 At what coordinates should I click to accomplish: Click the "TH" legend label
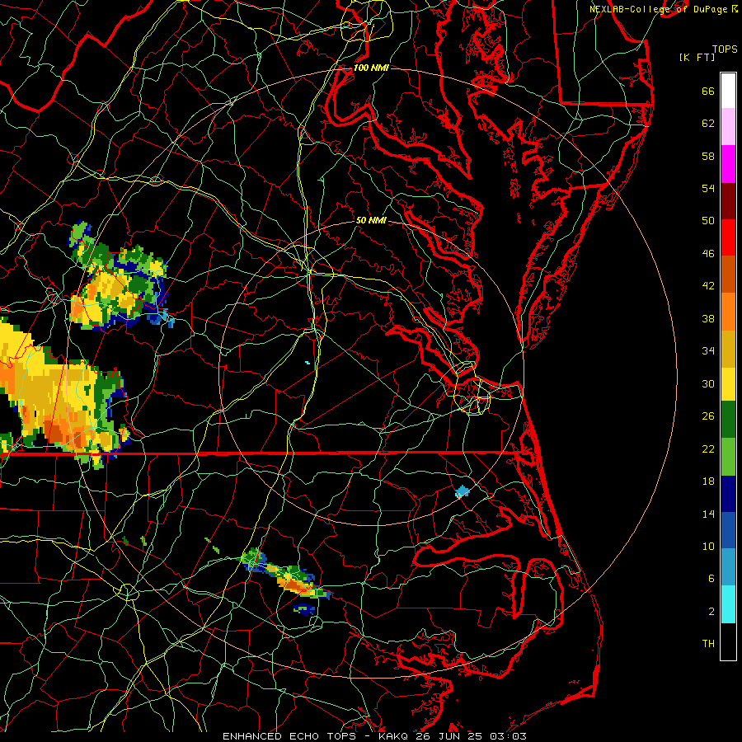click(708, 644)
